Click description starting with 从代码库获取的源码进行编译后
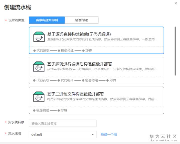This screenshot has width=180, height=144. pos(102,69)
